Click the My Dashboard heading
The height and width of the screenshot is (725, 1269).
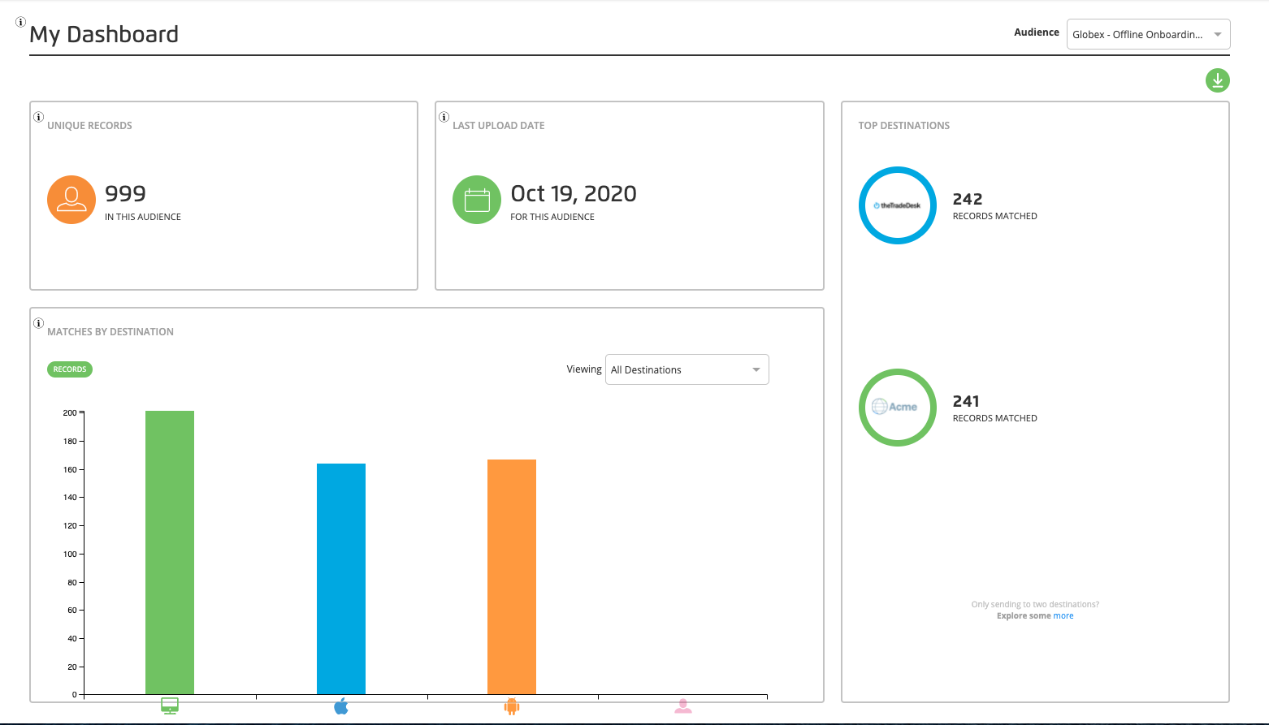(x=104, y=34)
